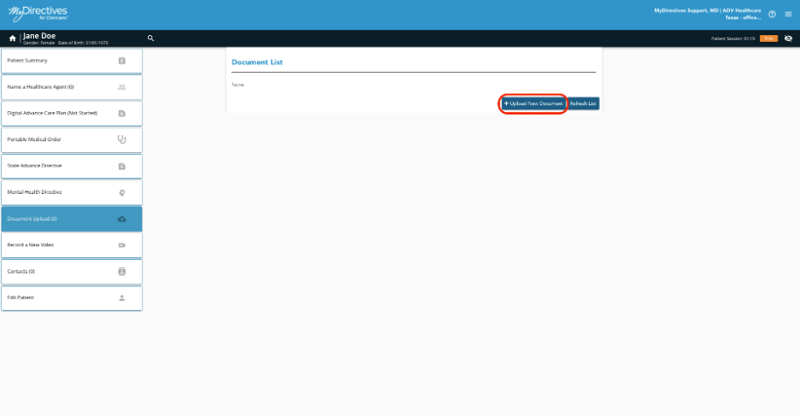Click the Upload New Document button

tap(533, 103)
